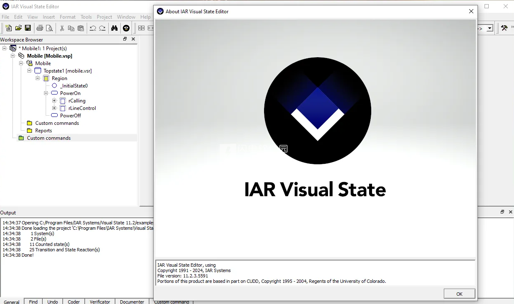Open the toolbar combo box dropdown arrow
The image size is (514, 304).
[x=490, y=28]
